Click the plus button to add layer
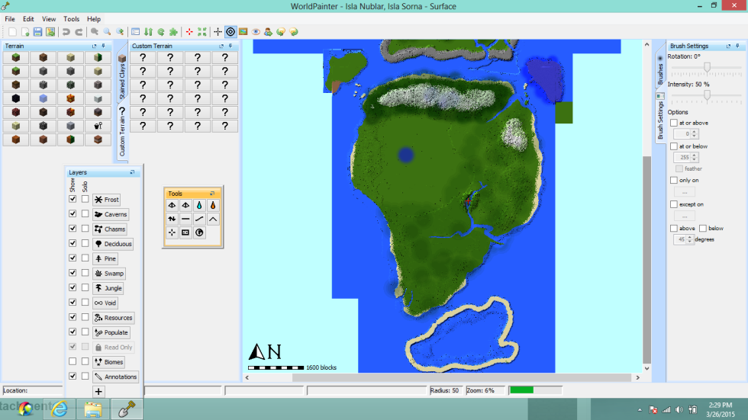This screenshot has height=420, width=748. (98, 391)
